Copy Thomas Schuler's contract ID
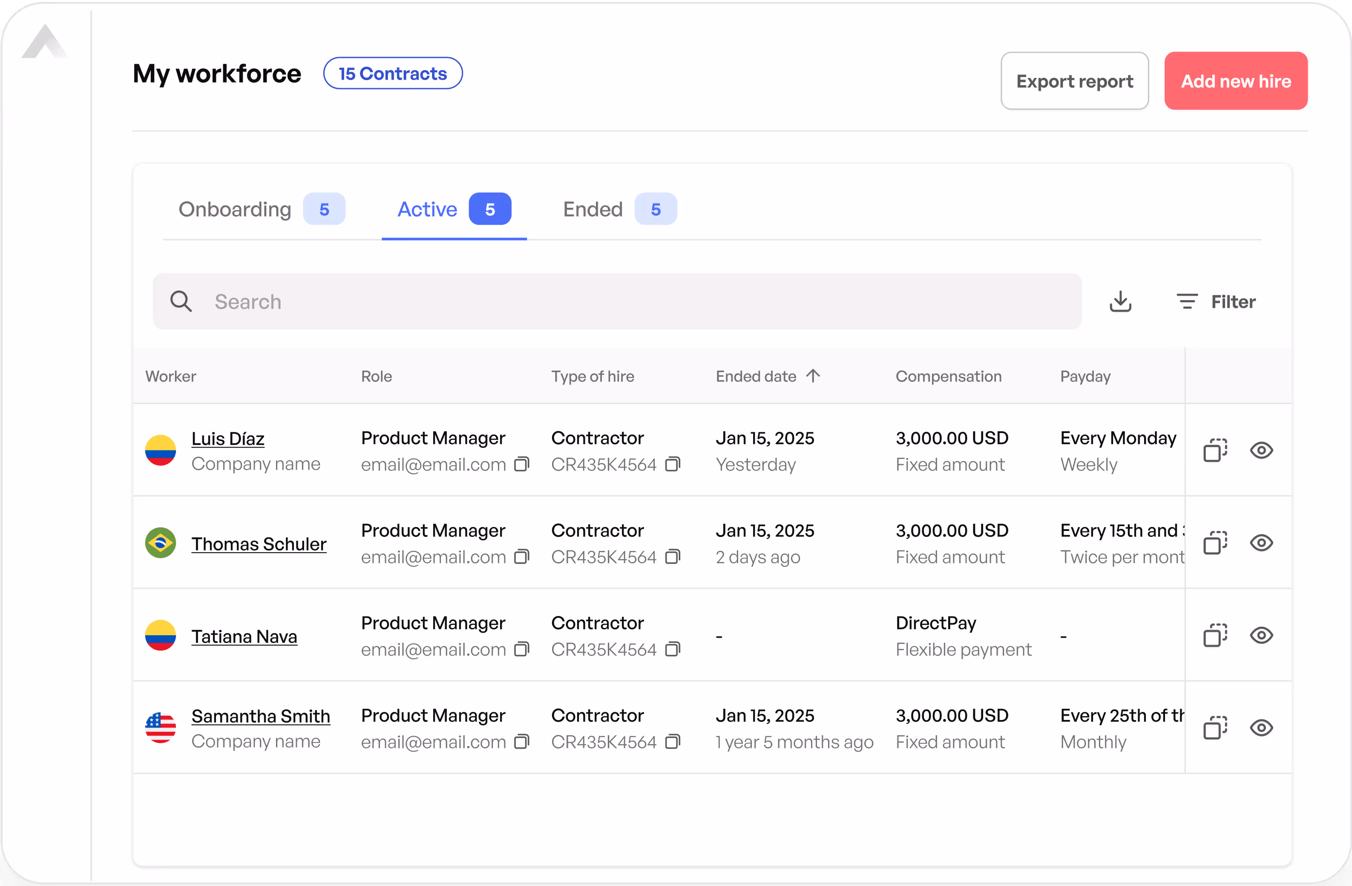This screenshot has width=1352, height=886. 673,557
